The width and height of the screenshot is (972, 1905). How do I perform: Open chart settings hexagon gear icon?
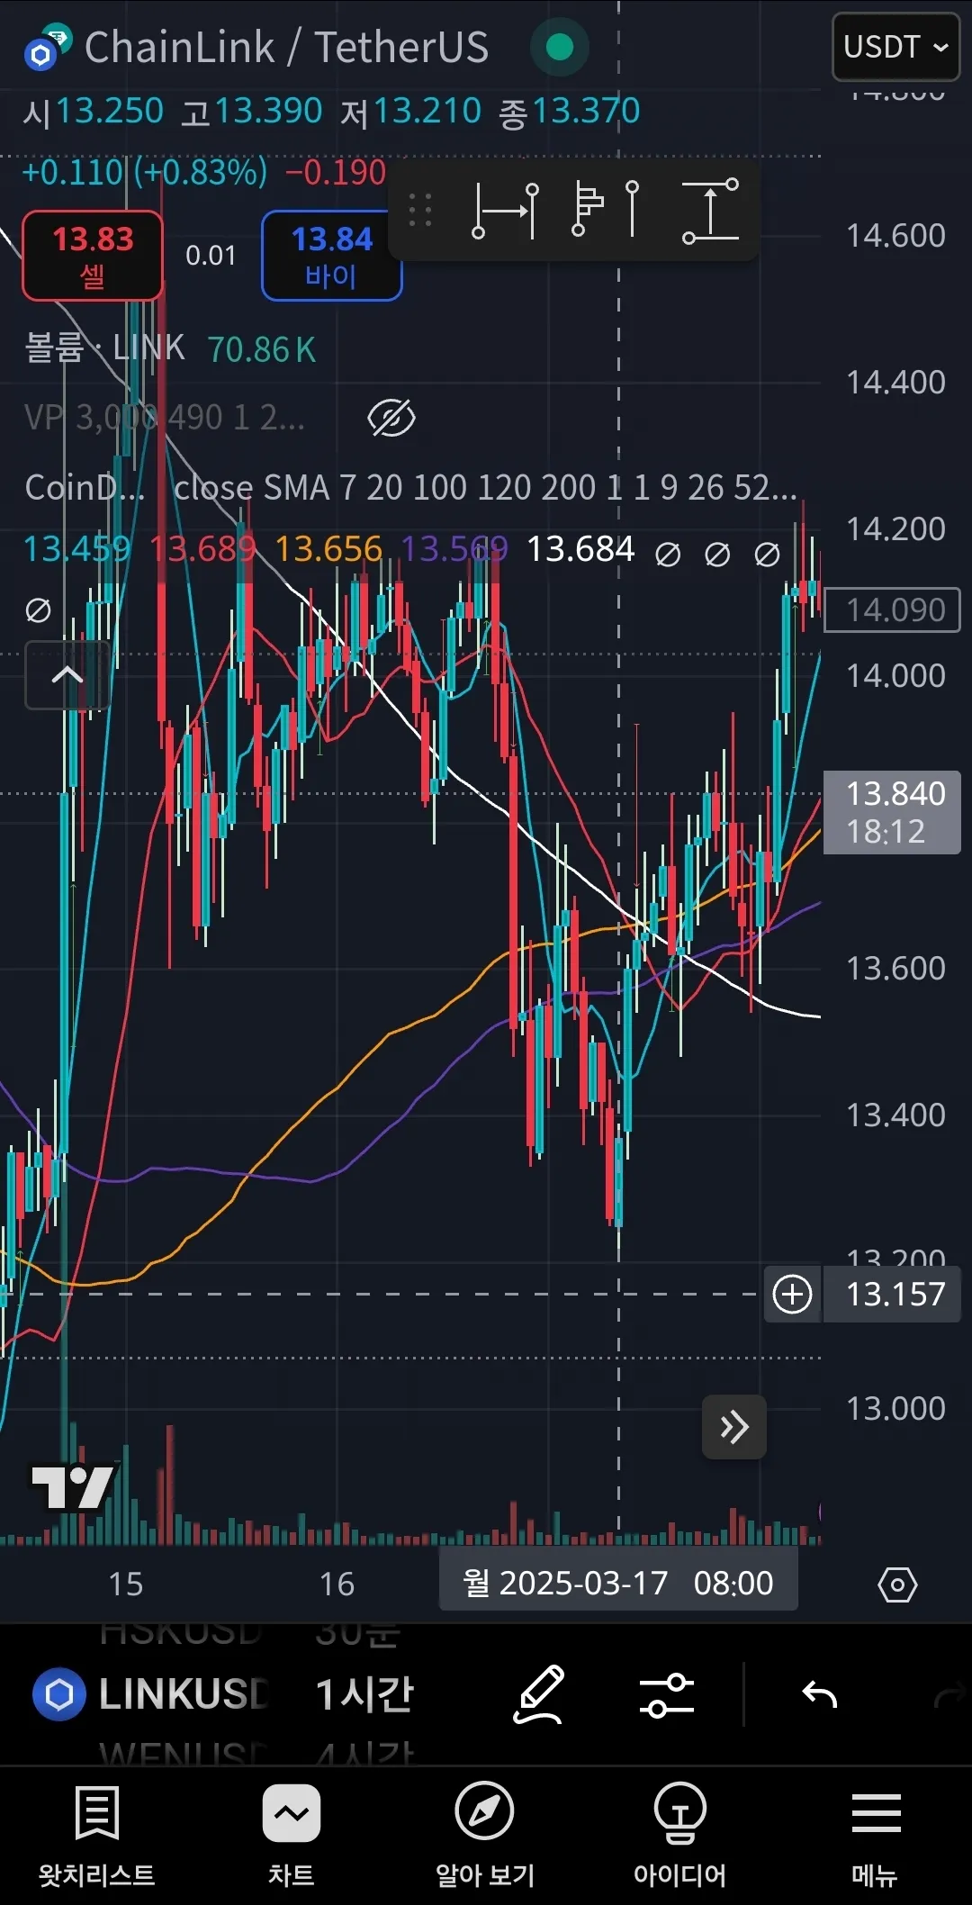[897, 1584]
